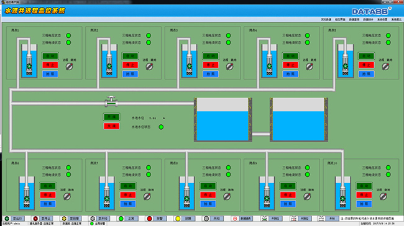The image size is (404, 226).
Task: Click the left water reservoir tank graphic
Action: click(223, 120)
